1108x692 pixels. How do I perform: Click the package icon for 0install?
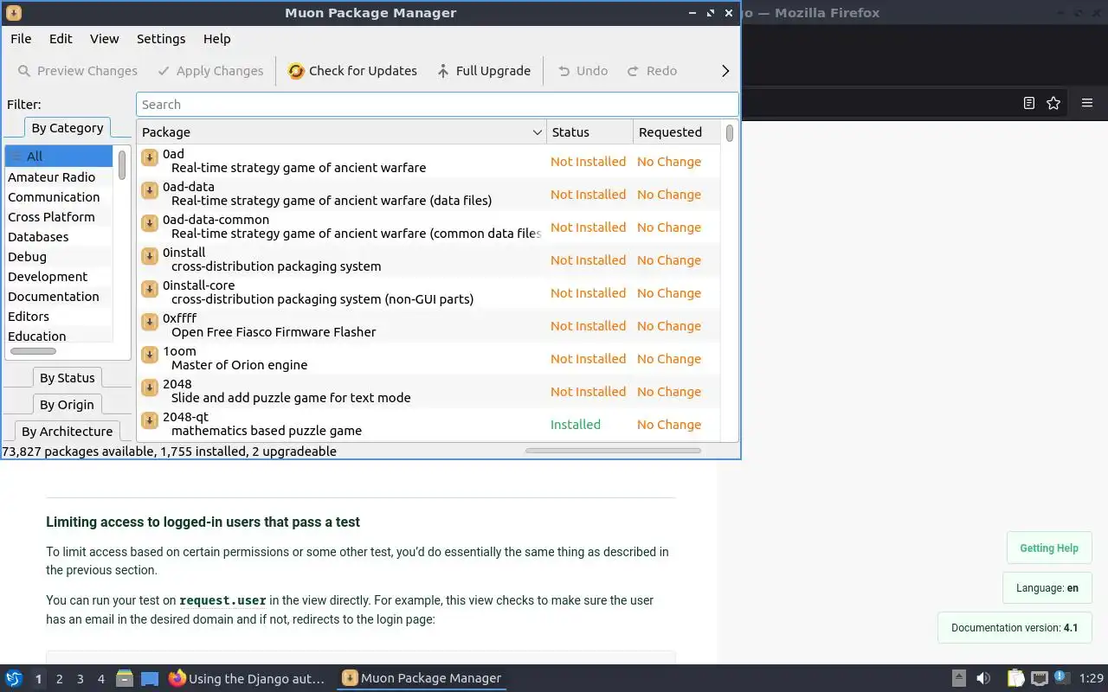click(x=150, y=256)
